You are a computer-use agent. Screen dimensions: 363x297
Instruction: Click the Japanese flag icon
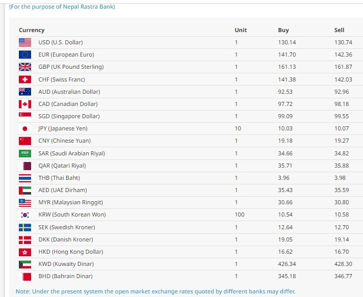pyautogui.click(x=25, y=128)
